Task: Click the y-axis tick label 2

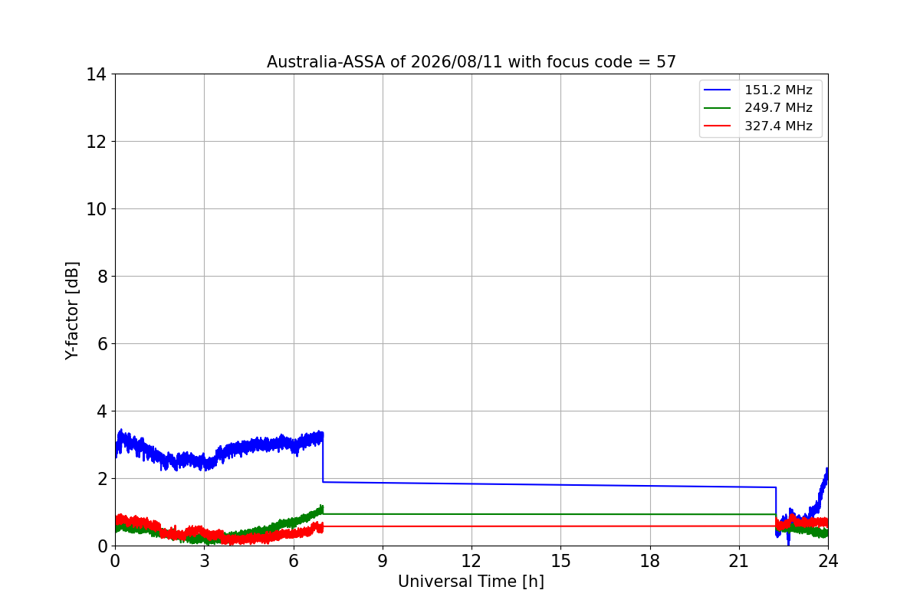Action: (x=101, y=479)
